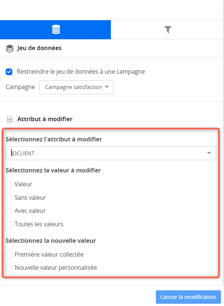Switch to the database tab icon

[x=56, y=30]
